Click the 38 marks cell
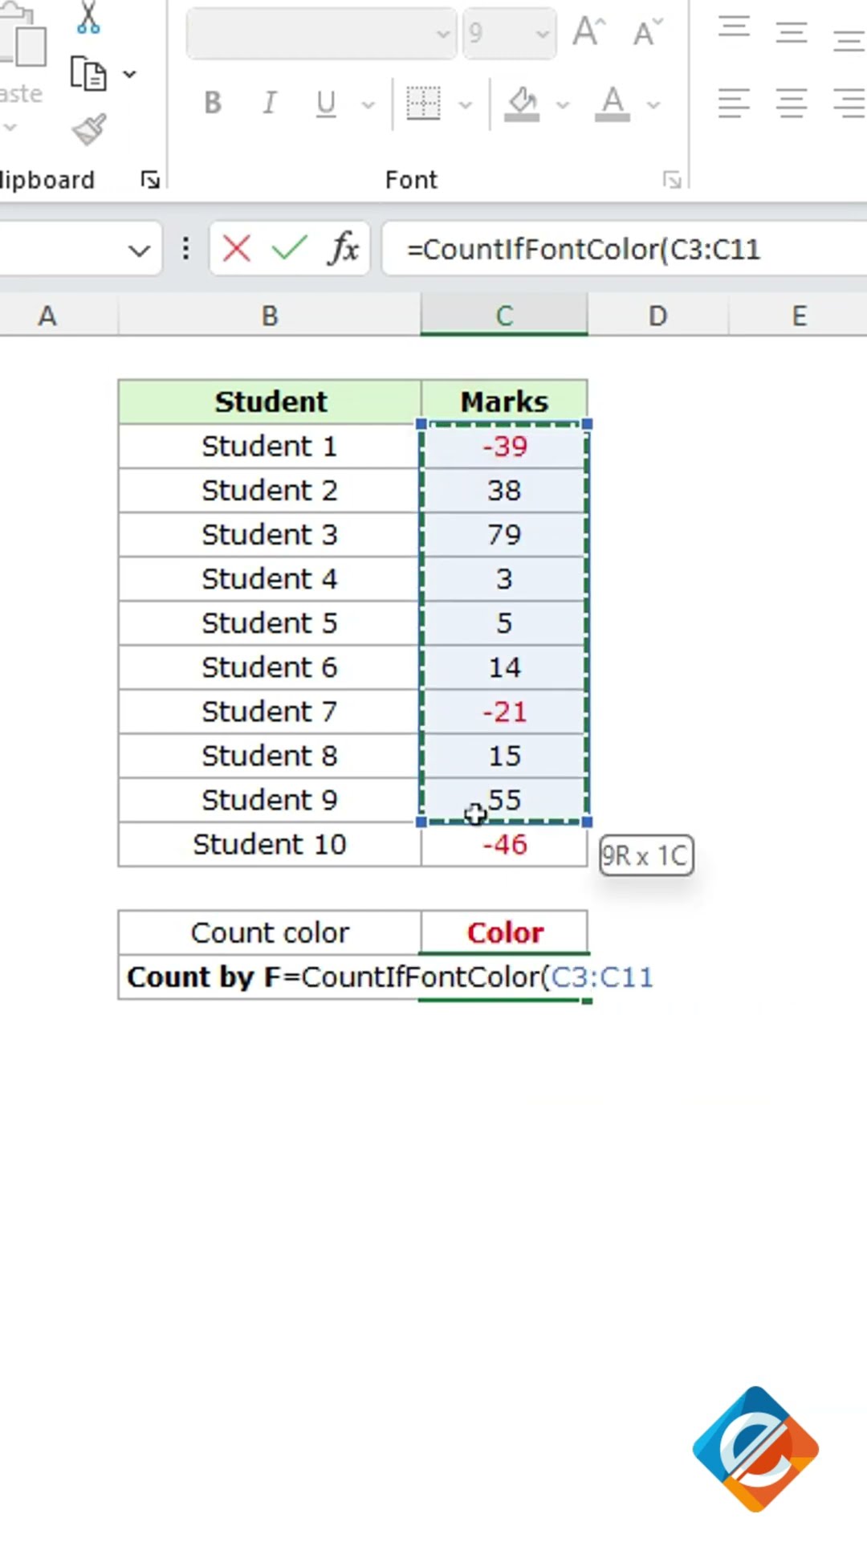This screenshot has height=1542, width=867. tap(504, 490)
